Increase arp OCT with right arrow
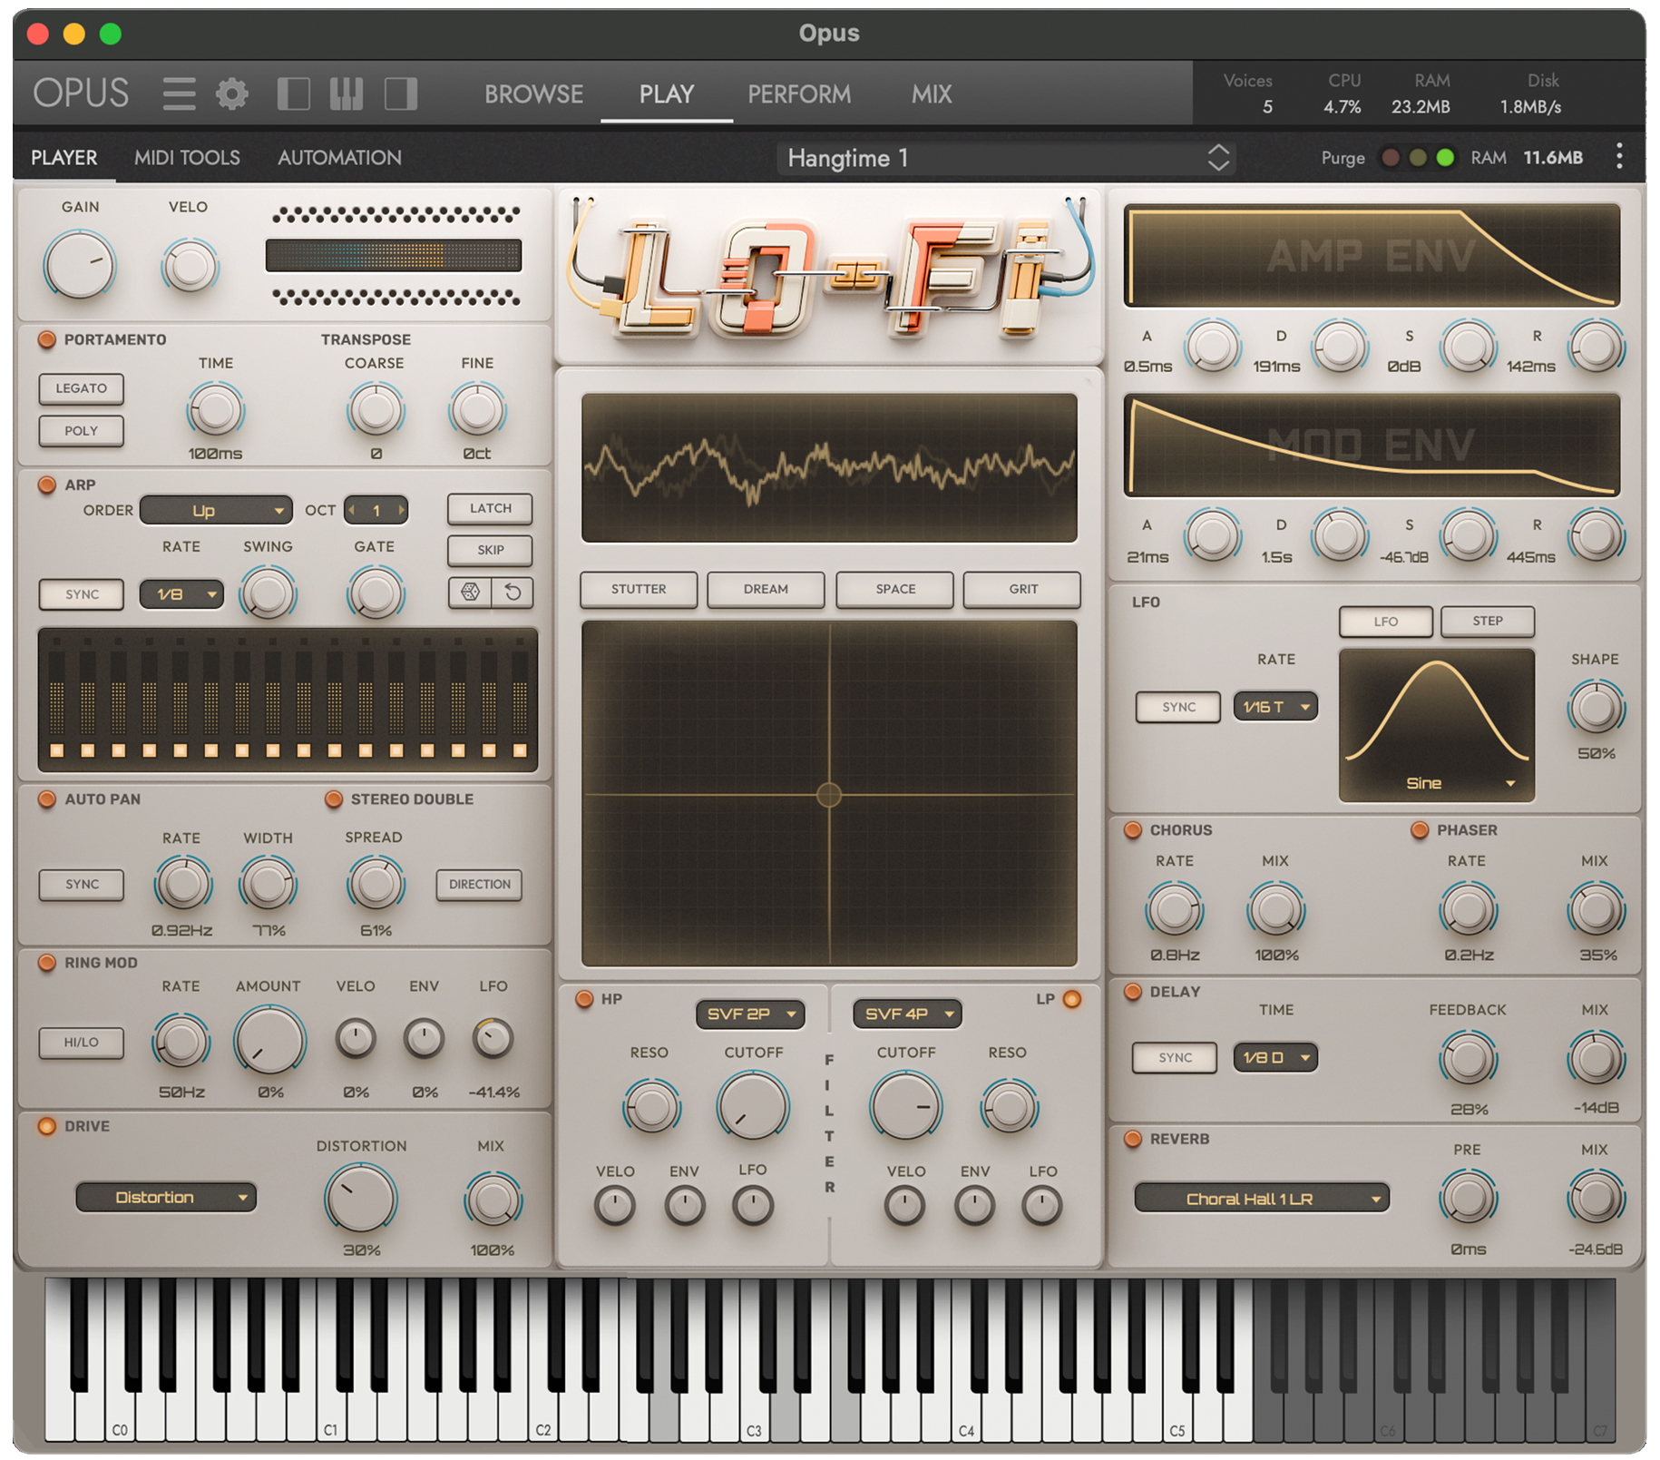The width and height of the screenshot is (1660, 1460). [x=401, y=511]
